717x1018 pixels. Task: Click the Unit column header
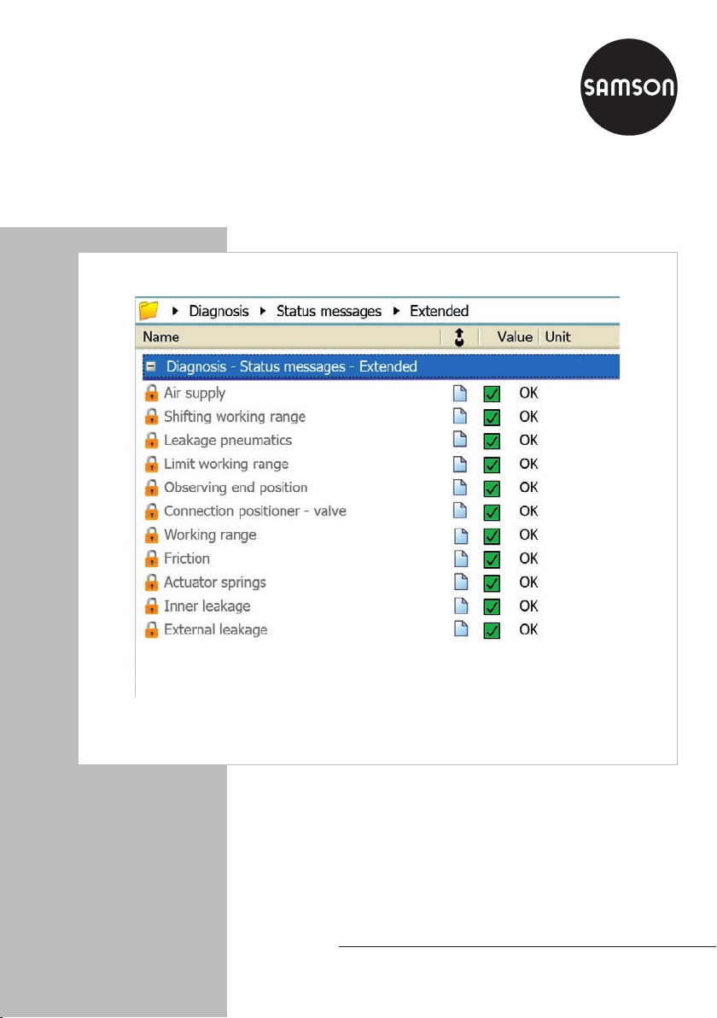tap(558, 337)
